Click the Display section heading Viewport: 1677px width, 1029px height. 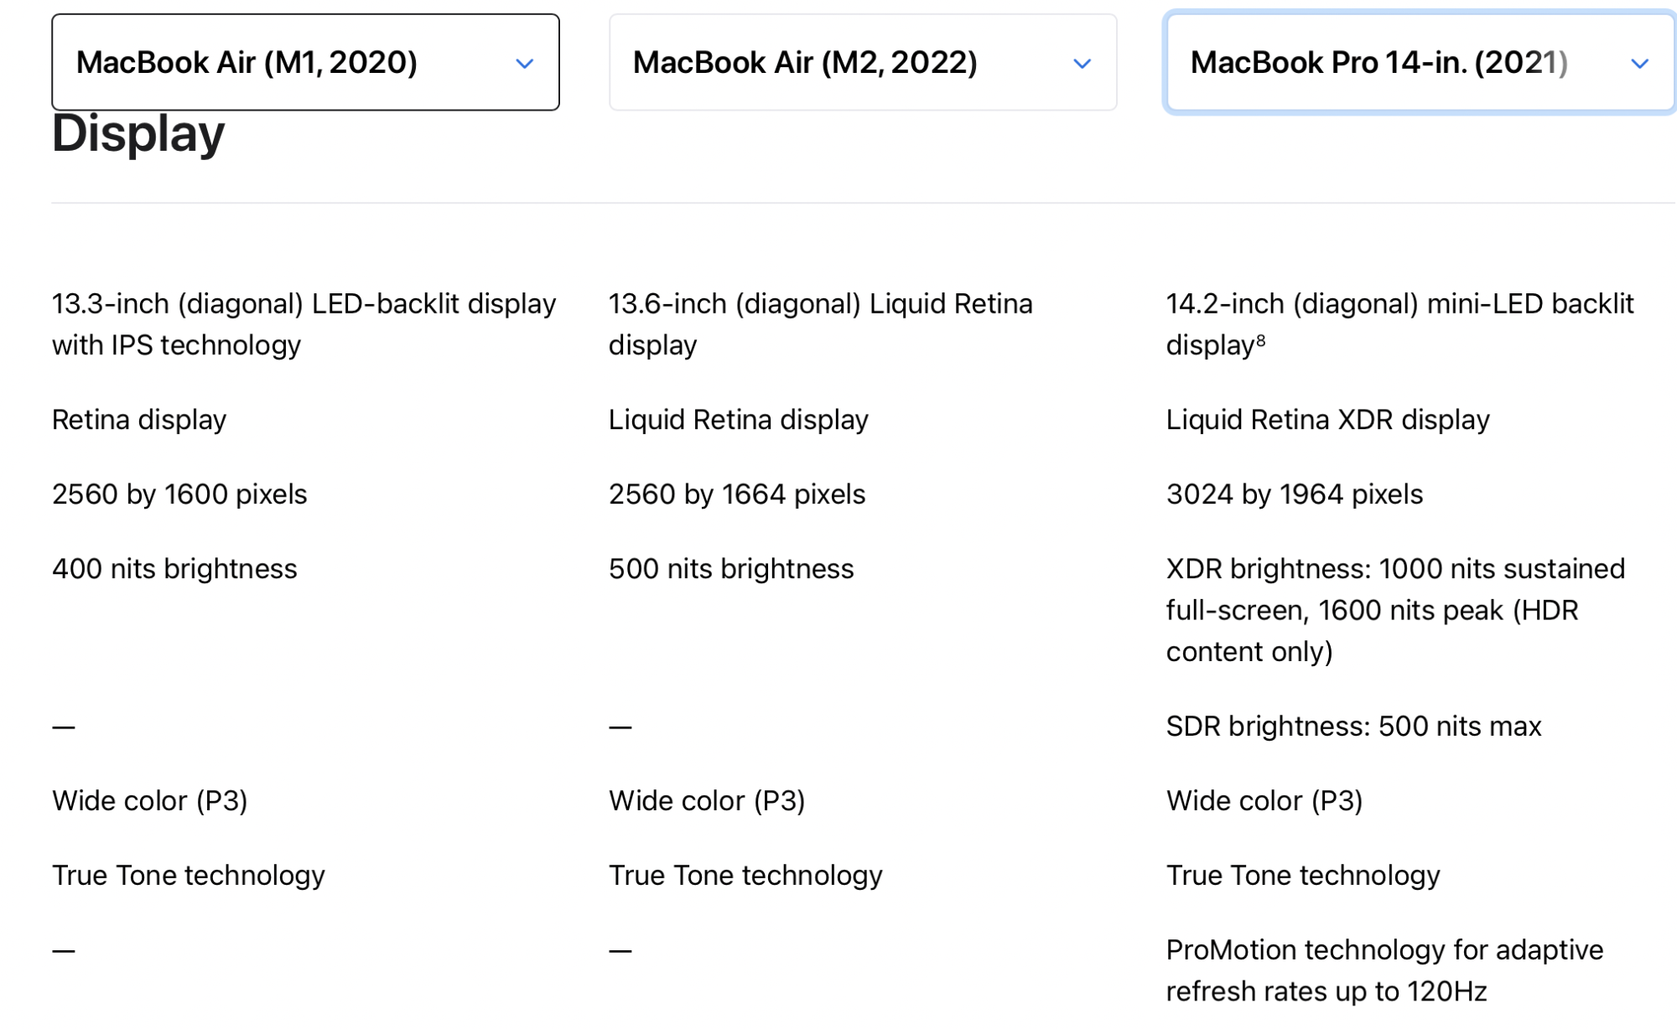138,134
